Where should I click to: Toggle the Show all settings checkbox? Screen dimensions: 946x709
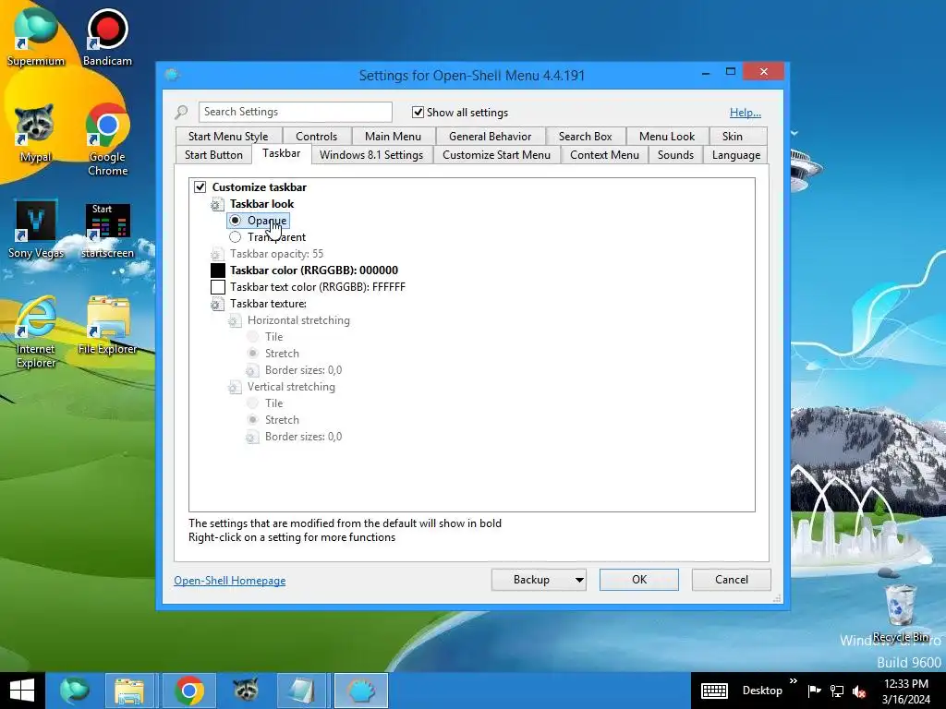click(418, 112)
